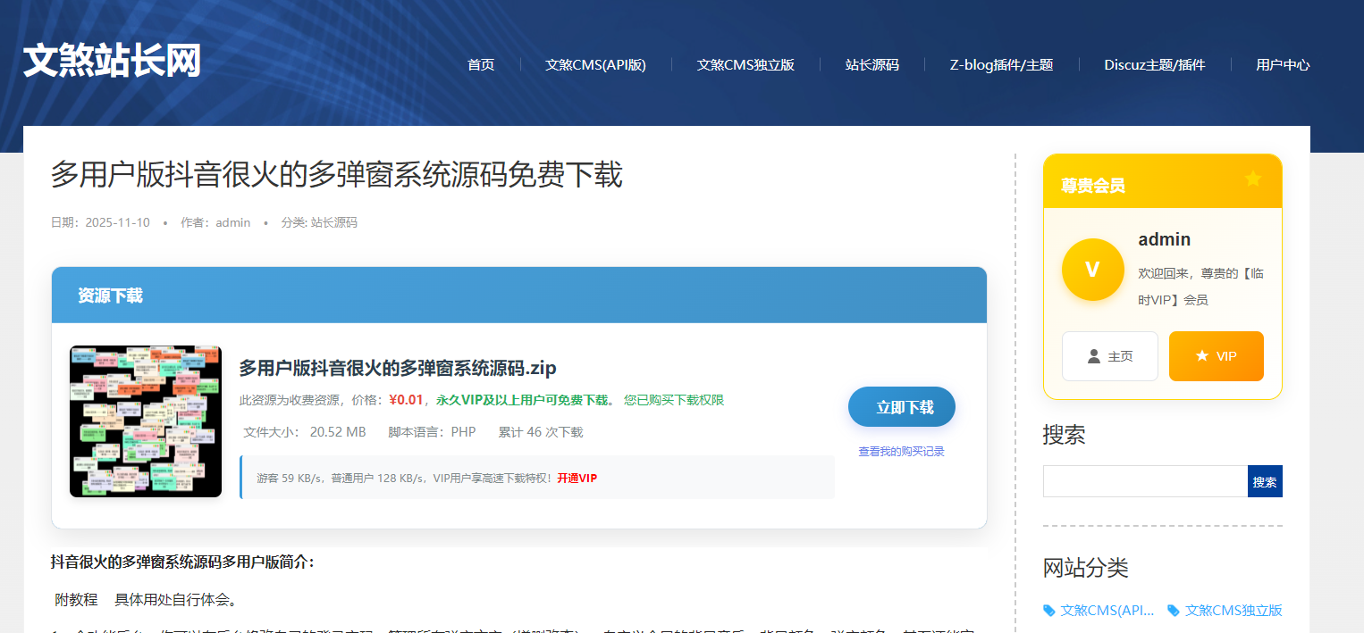Open the 文煞CMS(API版) menu item
Image resolution: width=1364 pixels, height=633 pixels.
[596, 64]
